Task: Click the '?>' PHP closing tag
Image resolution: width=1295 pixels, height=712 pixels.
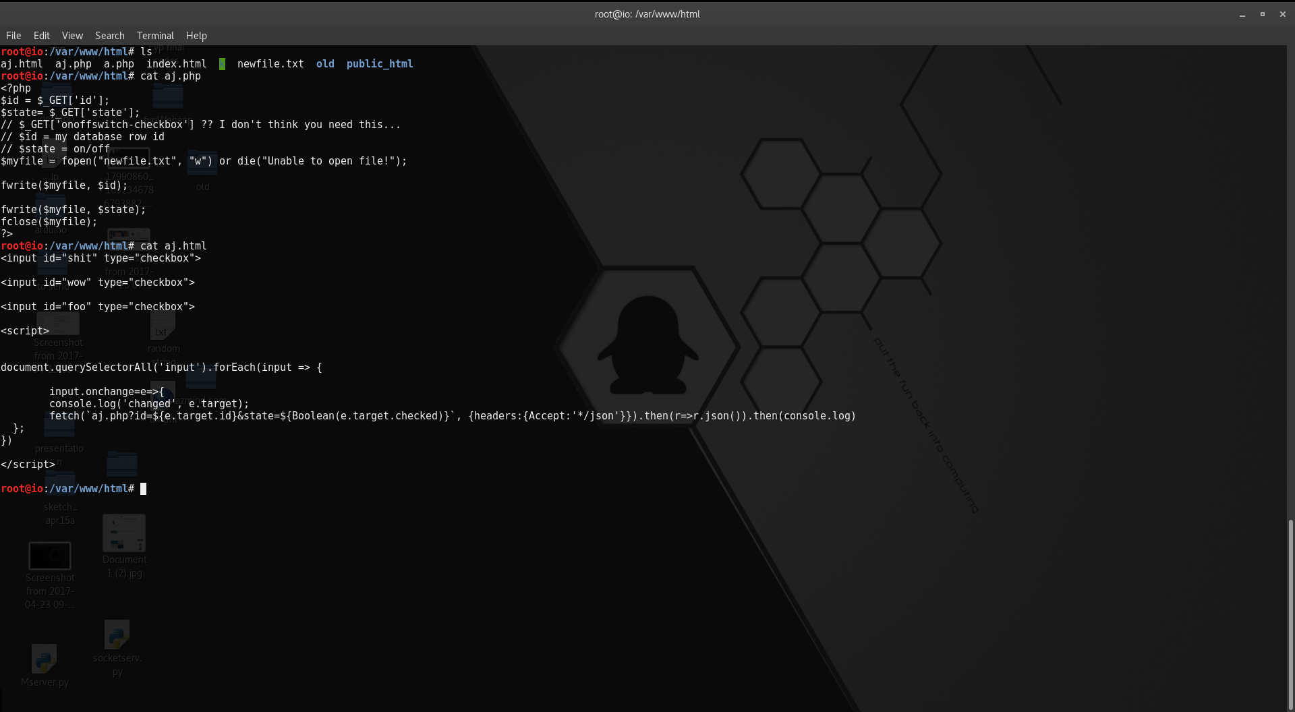Action: point(7,234)
